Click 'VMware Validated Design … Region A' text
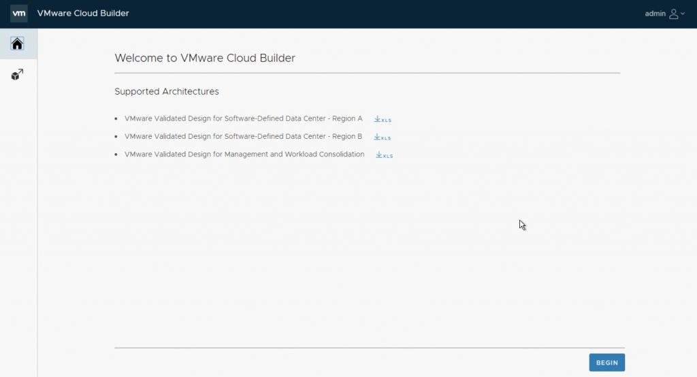The height and width of the screenshot is (377, 697). coord(244,118)
